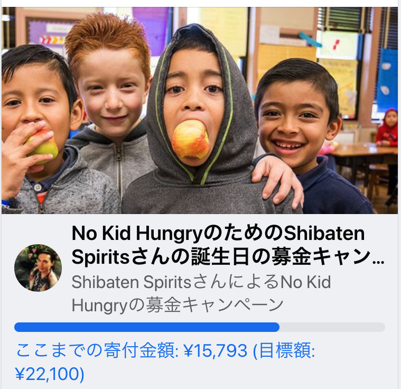
Task: Click the subtitle line Hungryの募金キャンペーン
Action: (178, 305)
